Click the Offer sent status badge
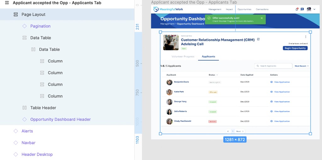Image resolution: width=322 pixels, height=160 pixels. [x=213, y=92]
